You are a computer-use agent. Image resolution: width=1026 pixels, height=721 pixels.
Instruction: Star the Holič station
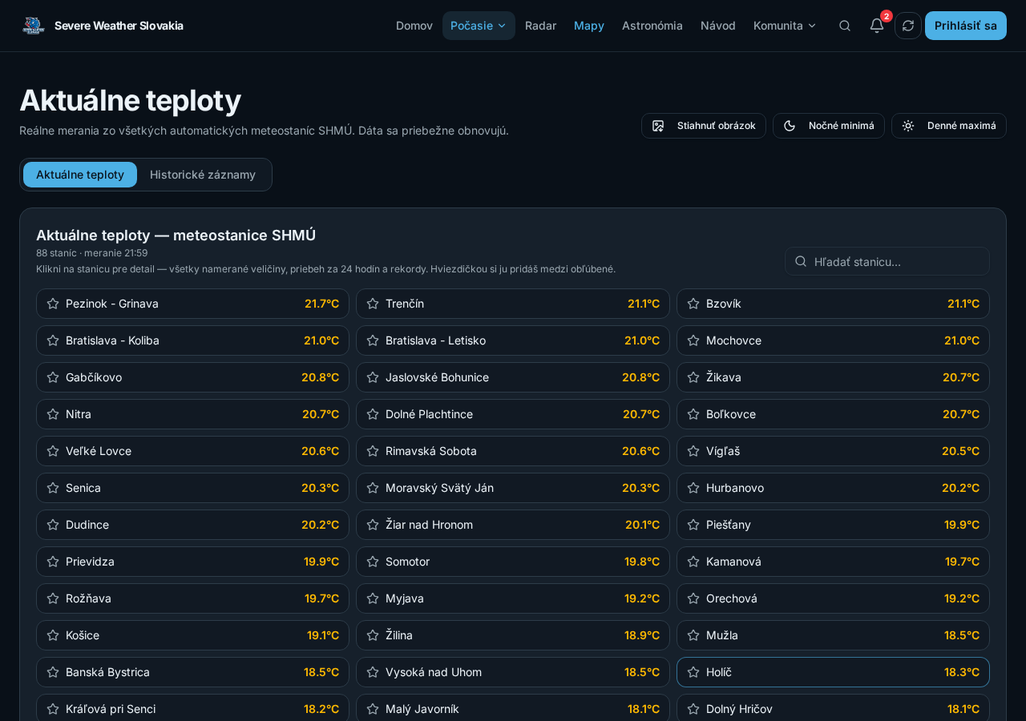693,672
